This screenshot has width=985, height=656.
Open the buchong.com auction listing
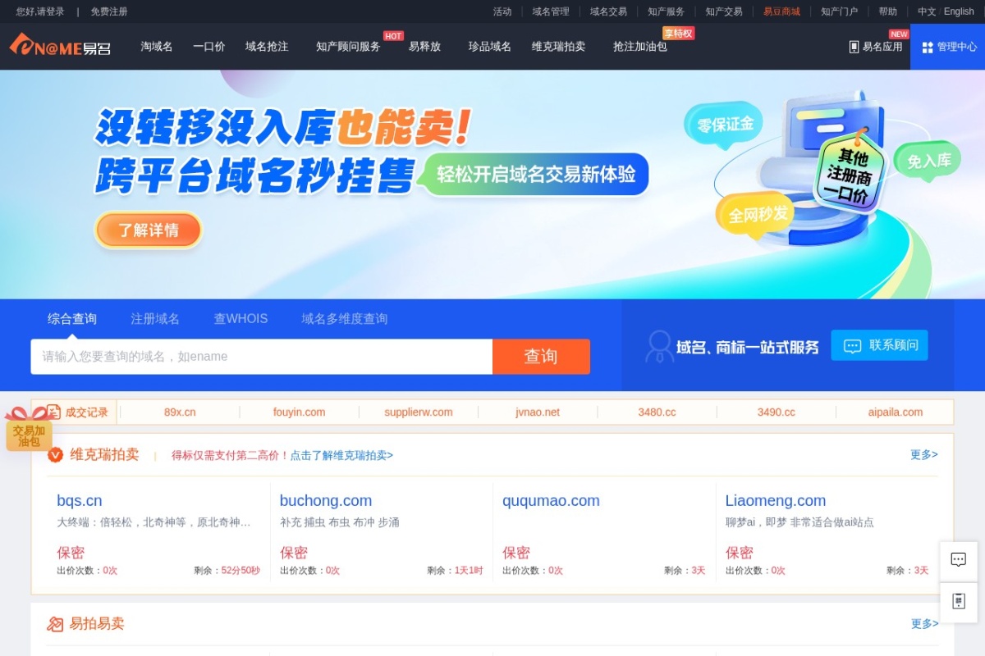pyautogui.click(x=326, y=500)
